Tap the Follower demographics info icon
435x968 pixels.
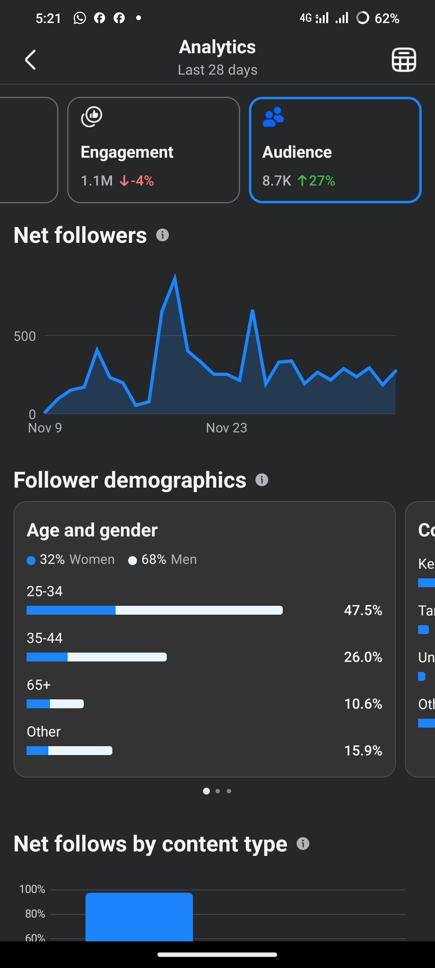pos(262,480)
